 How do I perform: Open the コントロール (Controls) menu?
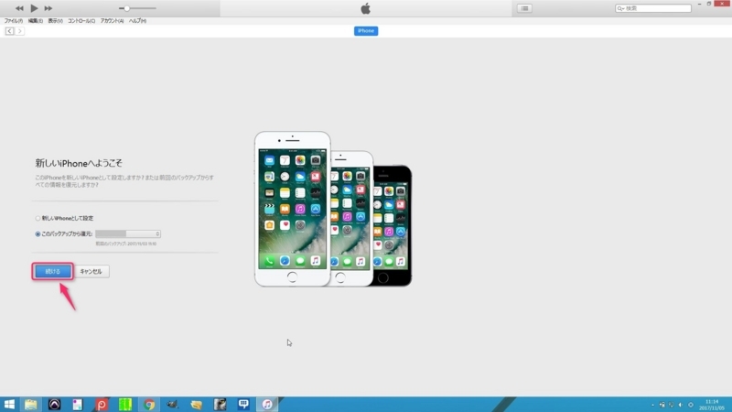pos(81,20)
